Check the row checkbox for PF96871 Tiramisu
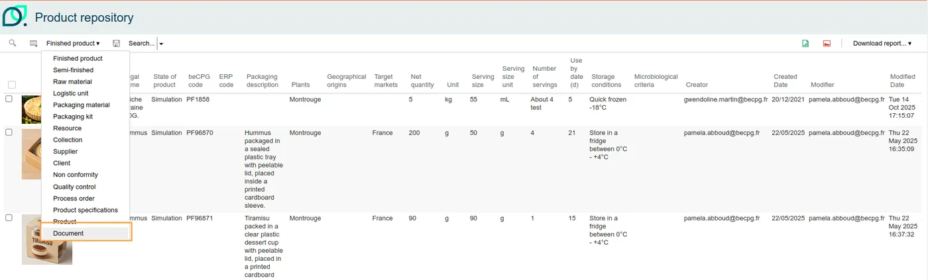The width and height of the screenshot is (928, 280). click(9, 218)
